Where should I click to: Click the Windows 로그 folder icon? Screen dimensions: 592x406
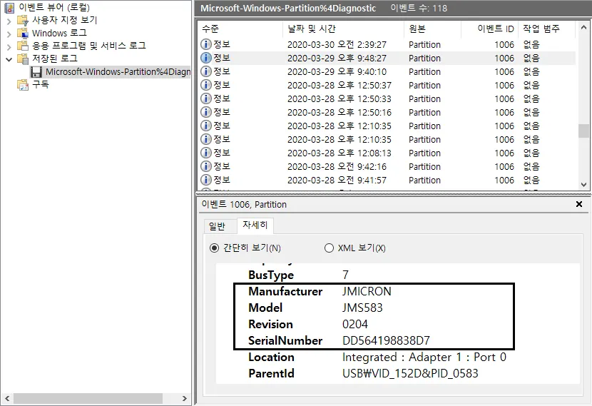click(23, 34)
